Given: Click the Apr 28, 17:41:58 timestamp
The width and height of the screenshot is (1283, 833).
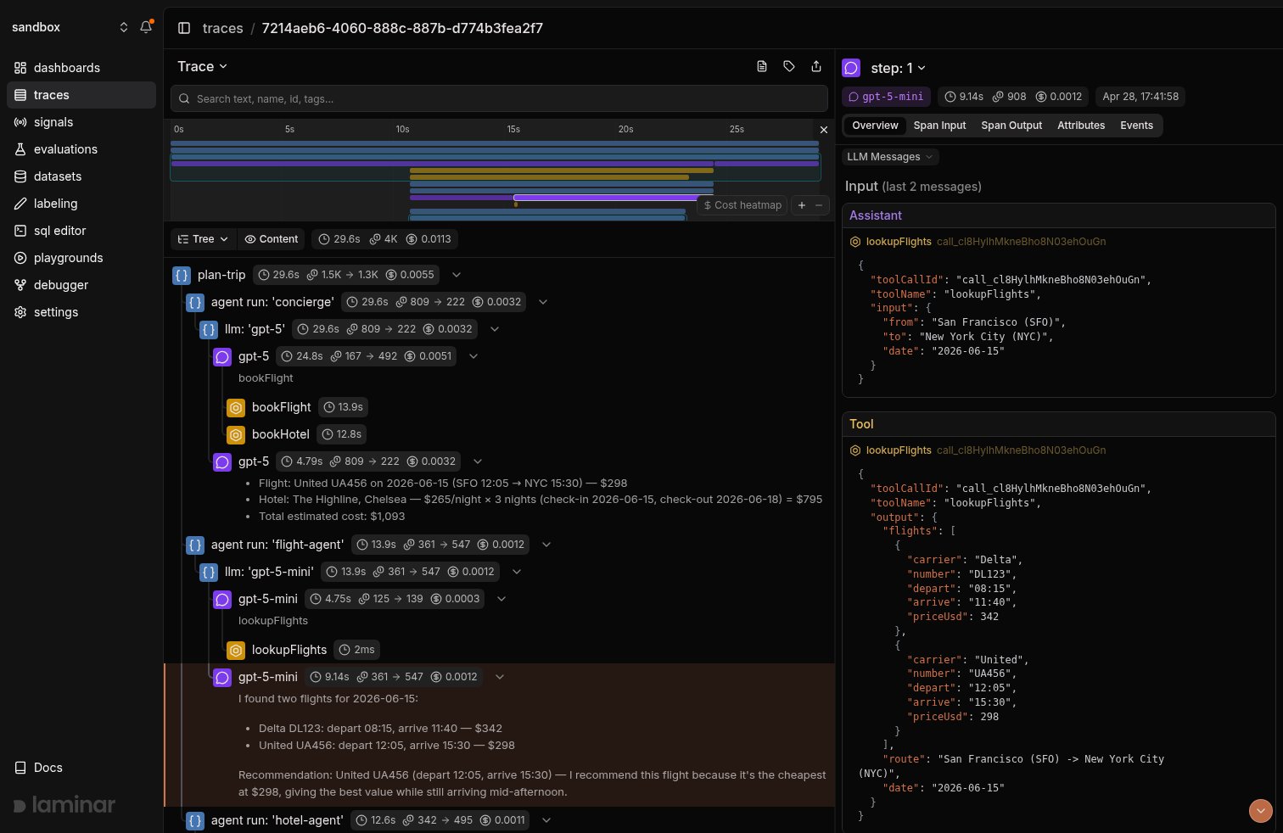Looking at the screenshot, I should tap(1140, 97).
